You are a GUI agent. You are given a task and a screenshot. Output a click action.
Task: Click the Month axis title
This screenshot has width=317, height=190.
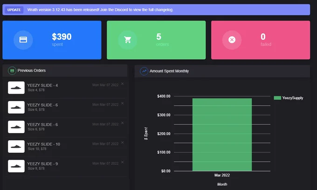[x=222, y=184]
